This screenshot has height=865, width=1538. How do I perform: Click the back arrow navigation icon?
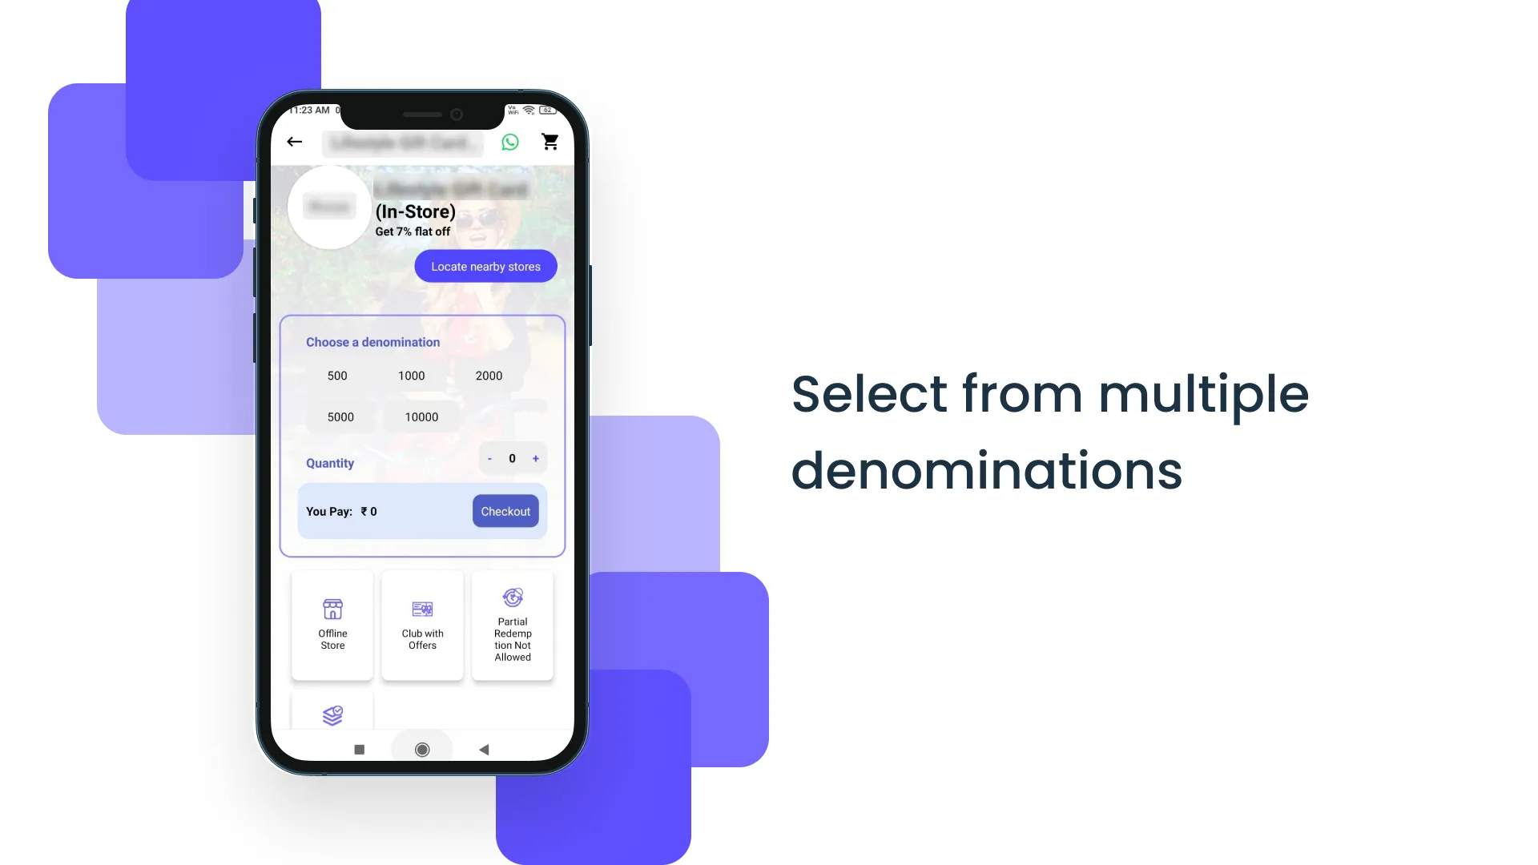(295, 142)
